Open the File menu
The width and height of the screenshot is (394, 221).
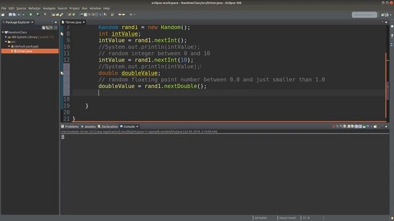tap(4, 8)
